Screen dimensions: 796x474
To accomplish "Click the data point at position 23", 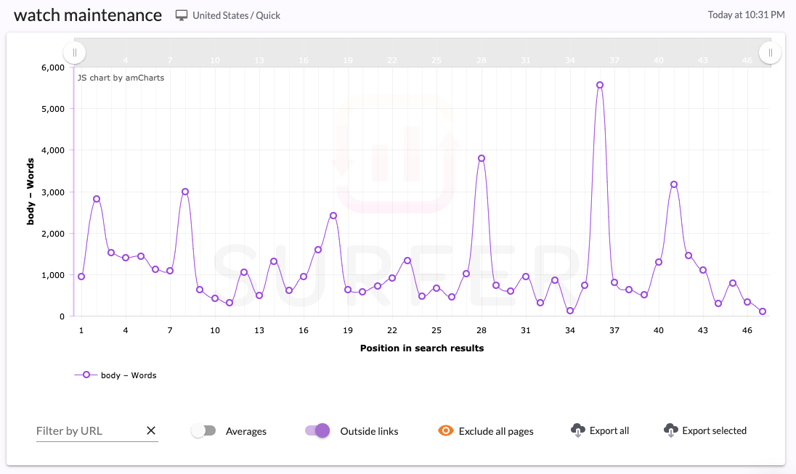I will tap(407, 261).
